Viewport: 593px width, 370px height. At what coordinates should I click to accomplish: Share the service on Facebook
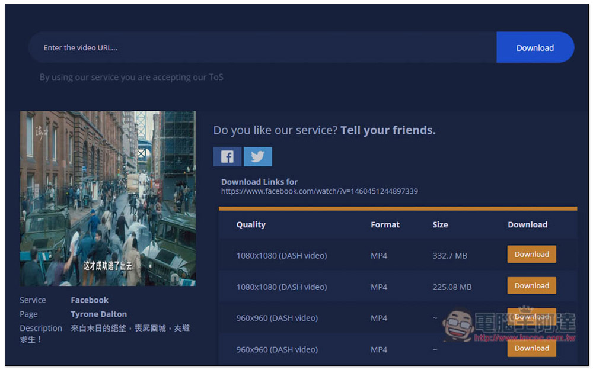click(x=227, y=156)
